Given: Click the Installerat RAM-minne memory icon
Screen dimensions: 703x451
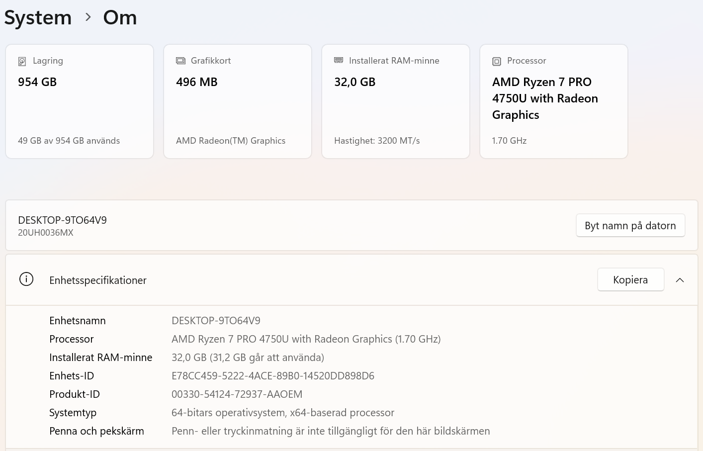Looking at the screenshot, I should (x=339, y=60).
